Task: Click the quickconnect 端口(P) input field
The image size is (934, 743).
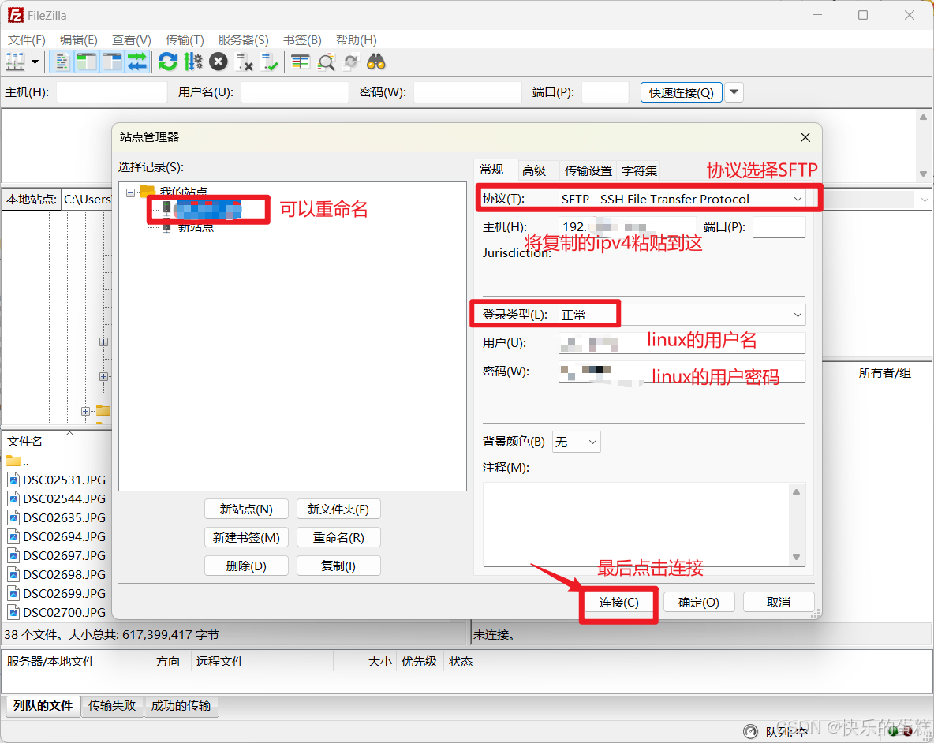Action: tap(605, 92)
